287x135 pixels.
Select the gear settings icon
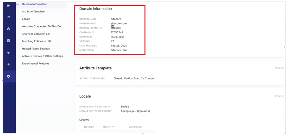point(8,76)
